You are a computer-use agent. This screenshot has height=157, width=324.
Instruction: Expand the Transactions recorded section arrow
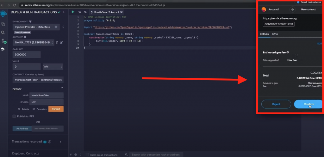pyautogui.click(x=60, y=142)
